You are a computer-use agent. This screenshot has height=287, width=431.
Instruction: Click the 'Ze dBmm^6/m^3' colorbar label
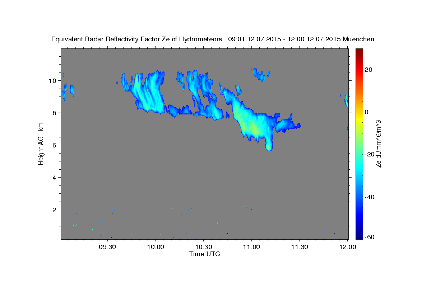coord(378,143)
